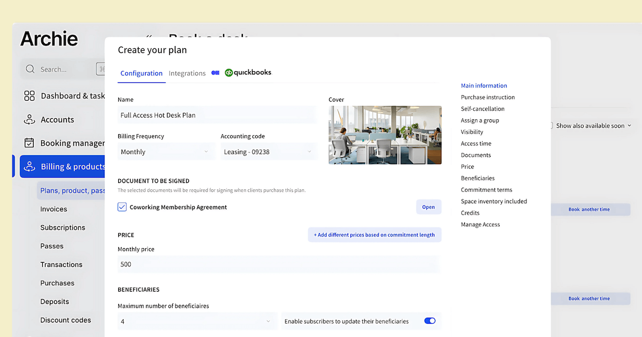Click the Billing & products icon
The image size is (642, 337).
29,166
